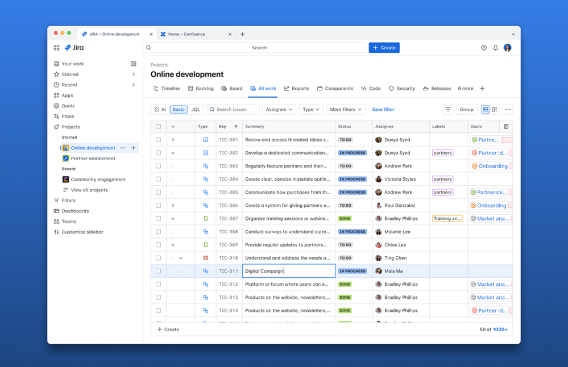
Task: Sort by Key using arrow icon
Action: [x=236, y=126]
